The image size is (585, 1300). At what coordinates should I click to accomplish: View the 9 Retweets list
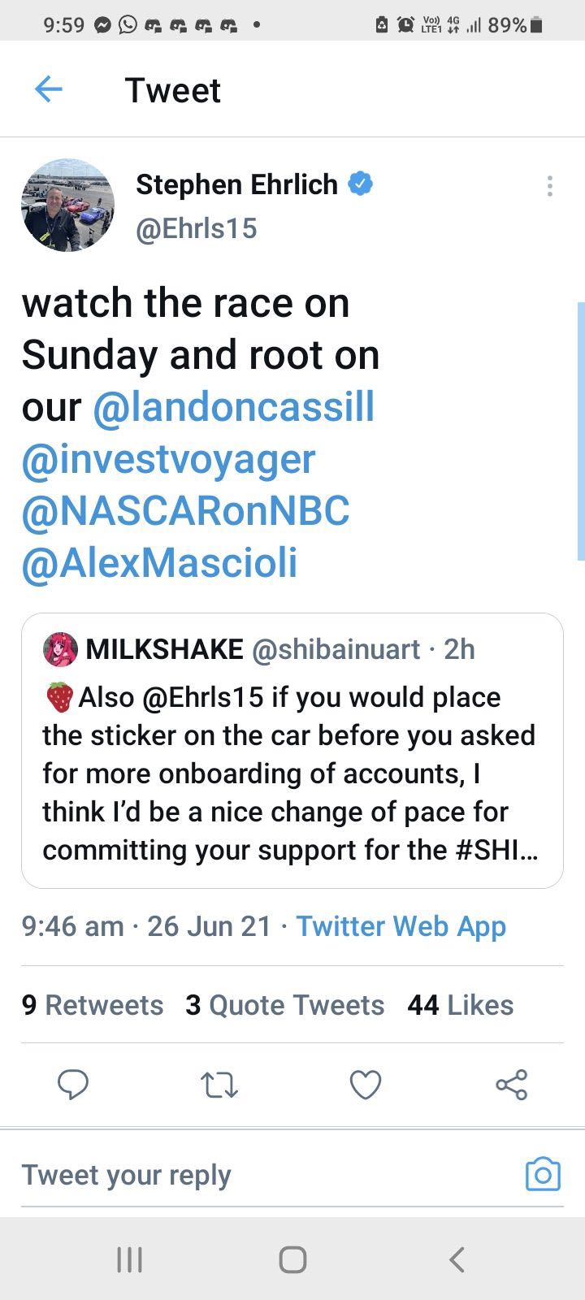coord(93,1005)
